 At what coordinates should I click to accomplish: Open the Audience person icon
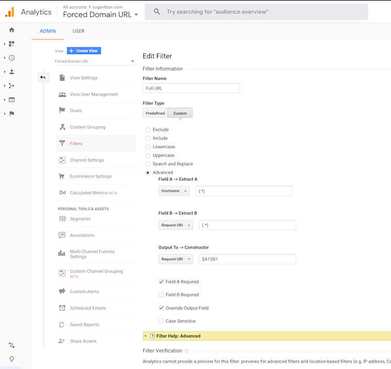[12, 72]
